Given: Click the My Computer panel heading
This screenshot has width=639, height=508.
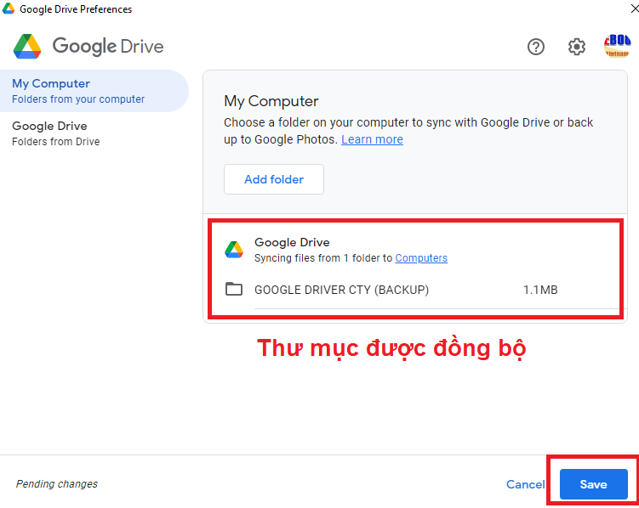Looking at the screenshot, I should [271, 101].
